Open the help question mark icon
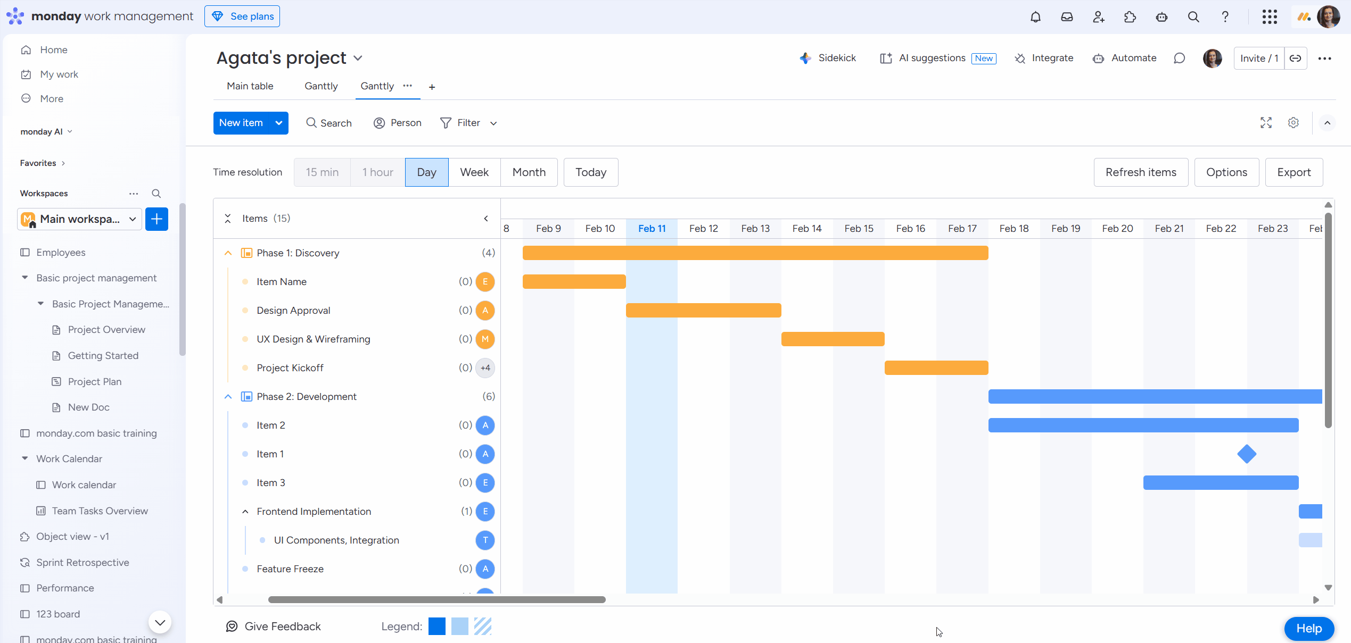This screenshot has height=643, width=1351. (x=1225, y=16)
